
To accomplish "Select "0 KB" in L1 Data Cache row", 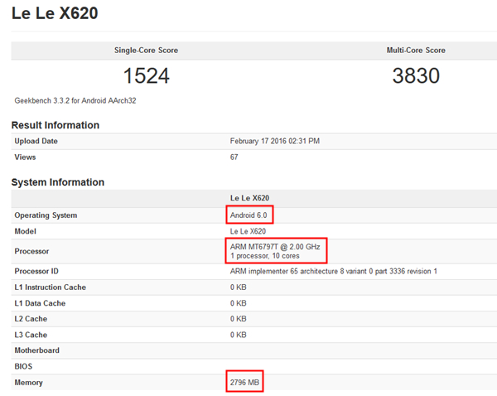I will [238, 303].
